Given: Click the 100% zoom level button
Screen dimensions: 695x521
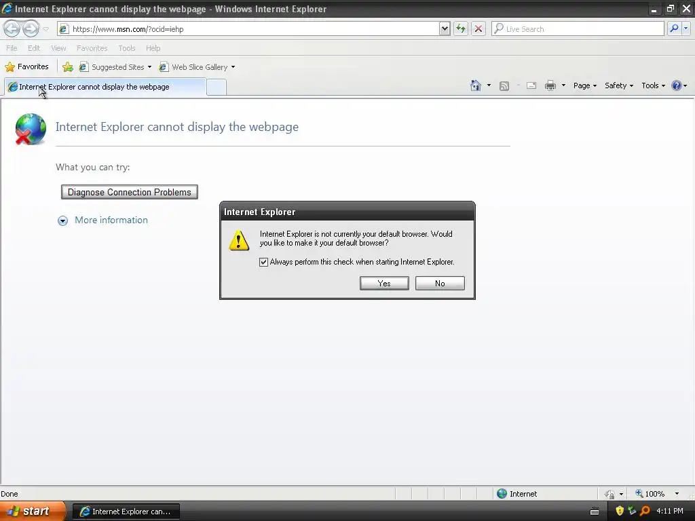Looking at the screenshot, I should [x=650, y=494].
